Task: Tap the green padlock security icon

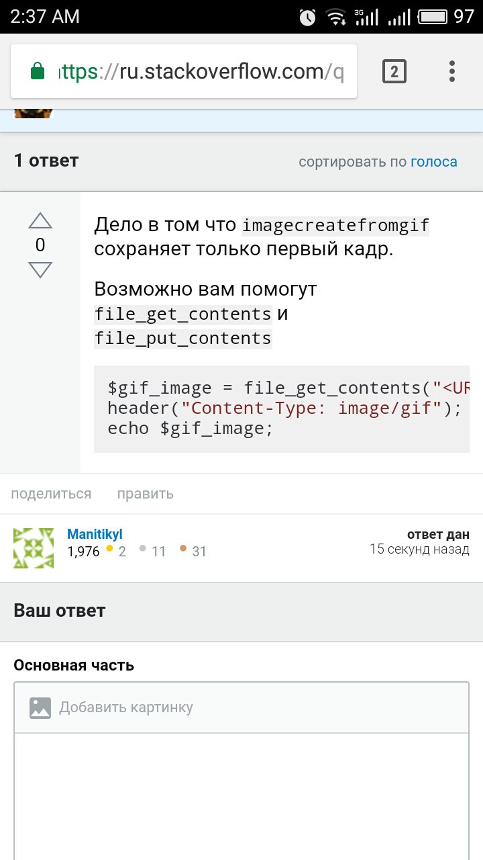Action: click(38, 71)
